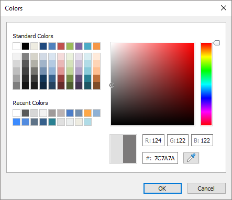The width and height of the screenshot is (232, 200).
Task: Pick the navy blue swatch in Standard Colors top row
Action: pyautogui.click(x=43, y=46)
